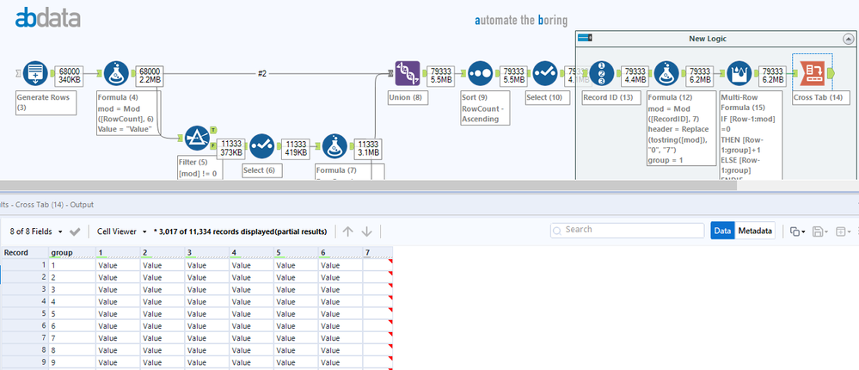
Task: Click the canvas horizontal scrollbar
Action: 368,185
